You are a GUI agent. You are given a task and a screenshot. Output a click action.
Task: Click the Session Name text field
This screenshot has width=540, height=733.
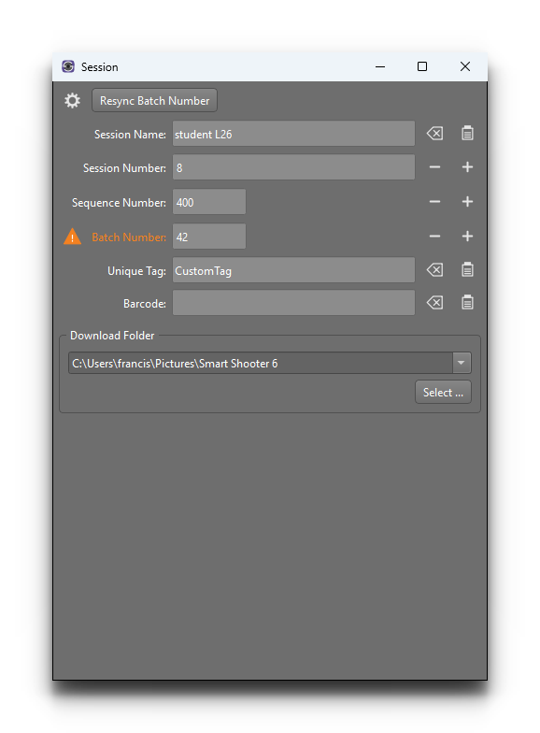point(293,134)
